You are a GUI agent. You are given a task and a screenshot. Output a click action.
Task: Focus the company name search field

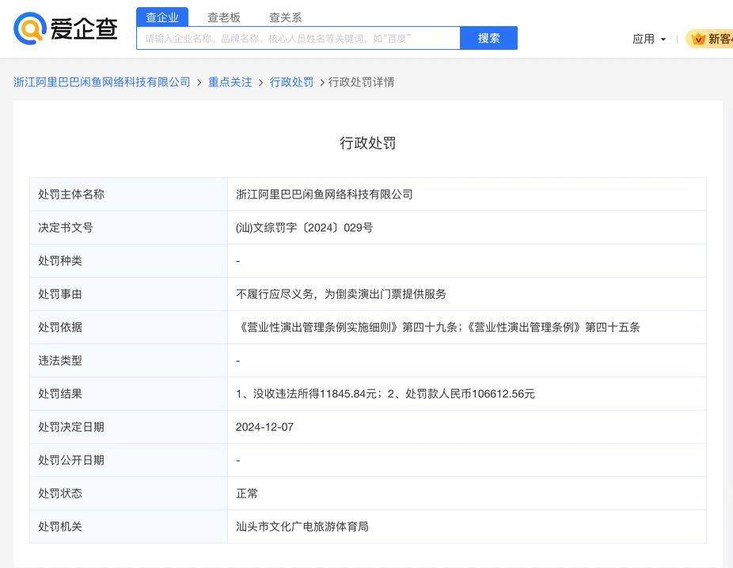tap(298, 38)
